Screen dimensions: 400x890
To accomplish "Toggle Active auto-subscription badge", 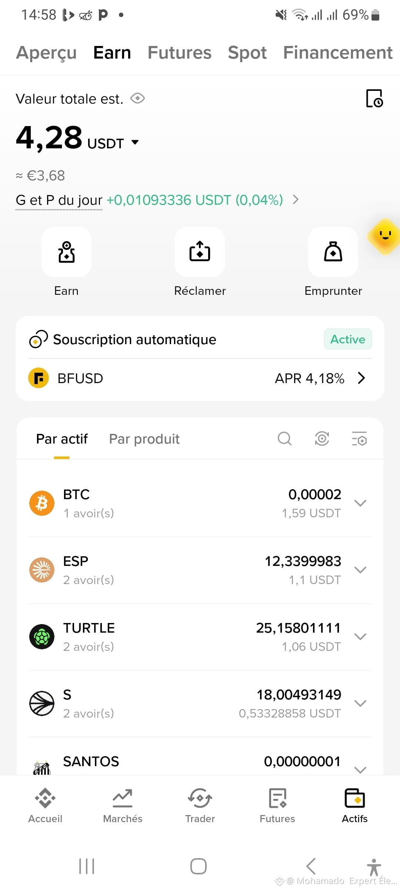I will click(348, 339).
